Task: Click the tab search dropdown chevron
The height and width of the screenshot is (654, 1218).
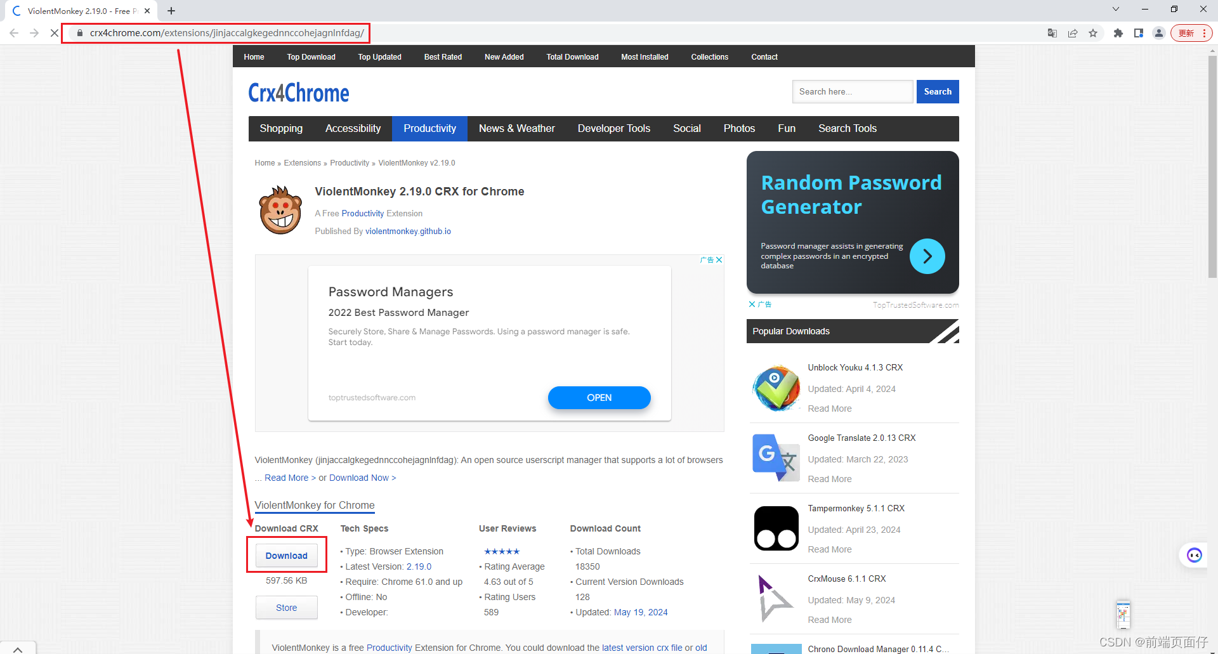Action: [1116, 9]
